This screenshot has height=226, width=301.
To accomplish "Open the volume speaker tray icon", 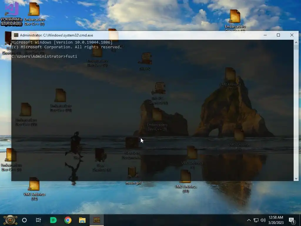I will coord(263,220).
